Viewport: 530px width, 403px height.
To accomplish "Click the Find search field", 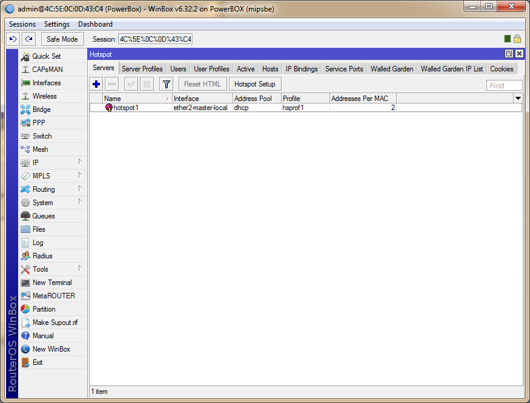I will [x=504, y=85].
